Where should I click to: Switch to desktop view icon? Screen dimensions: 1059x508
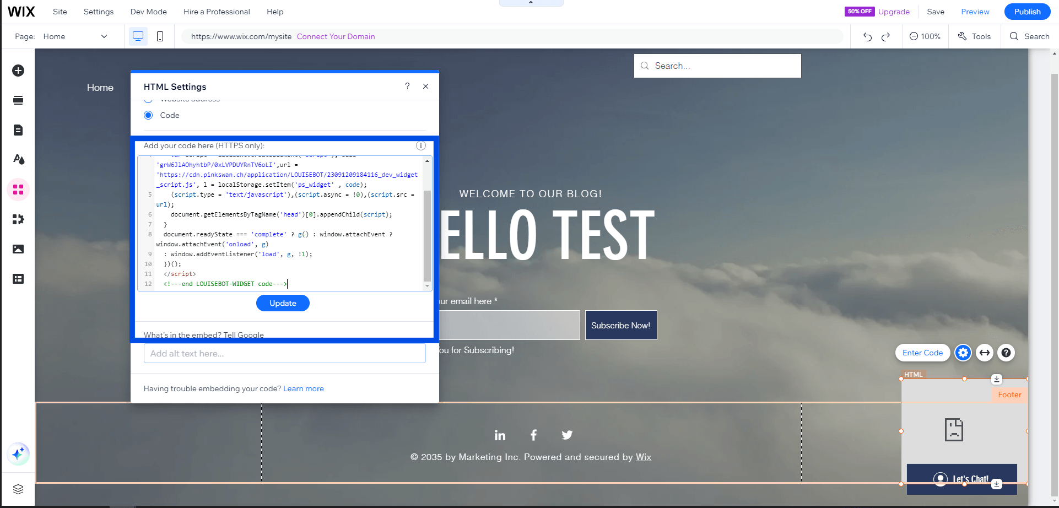pos(138,36)
